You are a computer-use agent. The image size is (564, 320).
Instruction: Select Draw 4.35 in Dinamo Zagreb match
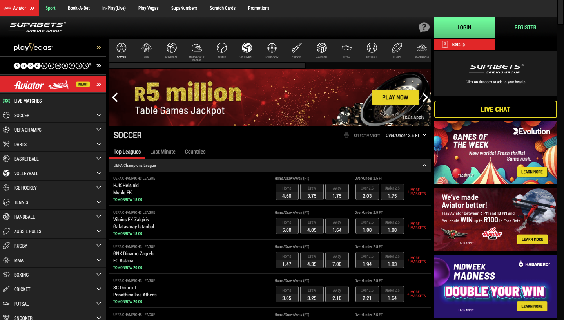click(x=312, y=260)
